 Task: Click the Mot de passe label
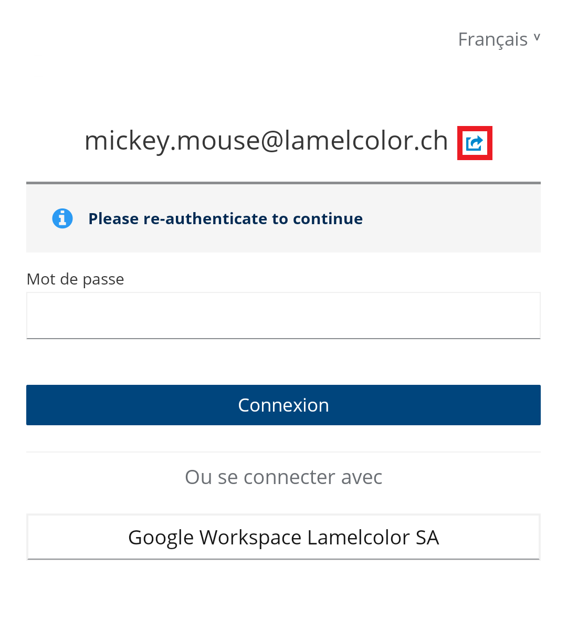75,279
